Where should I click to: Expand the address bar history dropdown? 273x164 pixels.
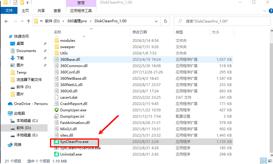click(156, 21)
